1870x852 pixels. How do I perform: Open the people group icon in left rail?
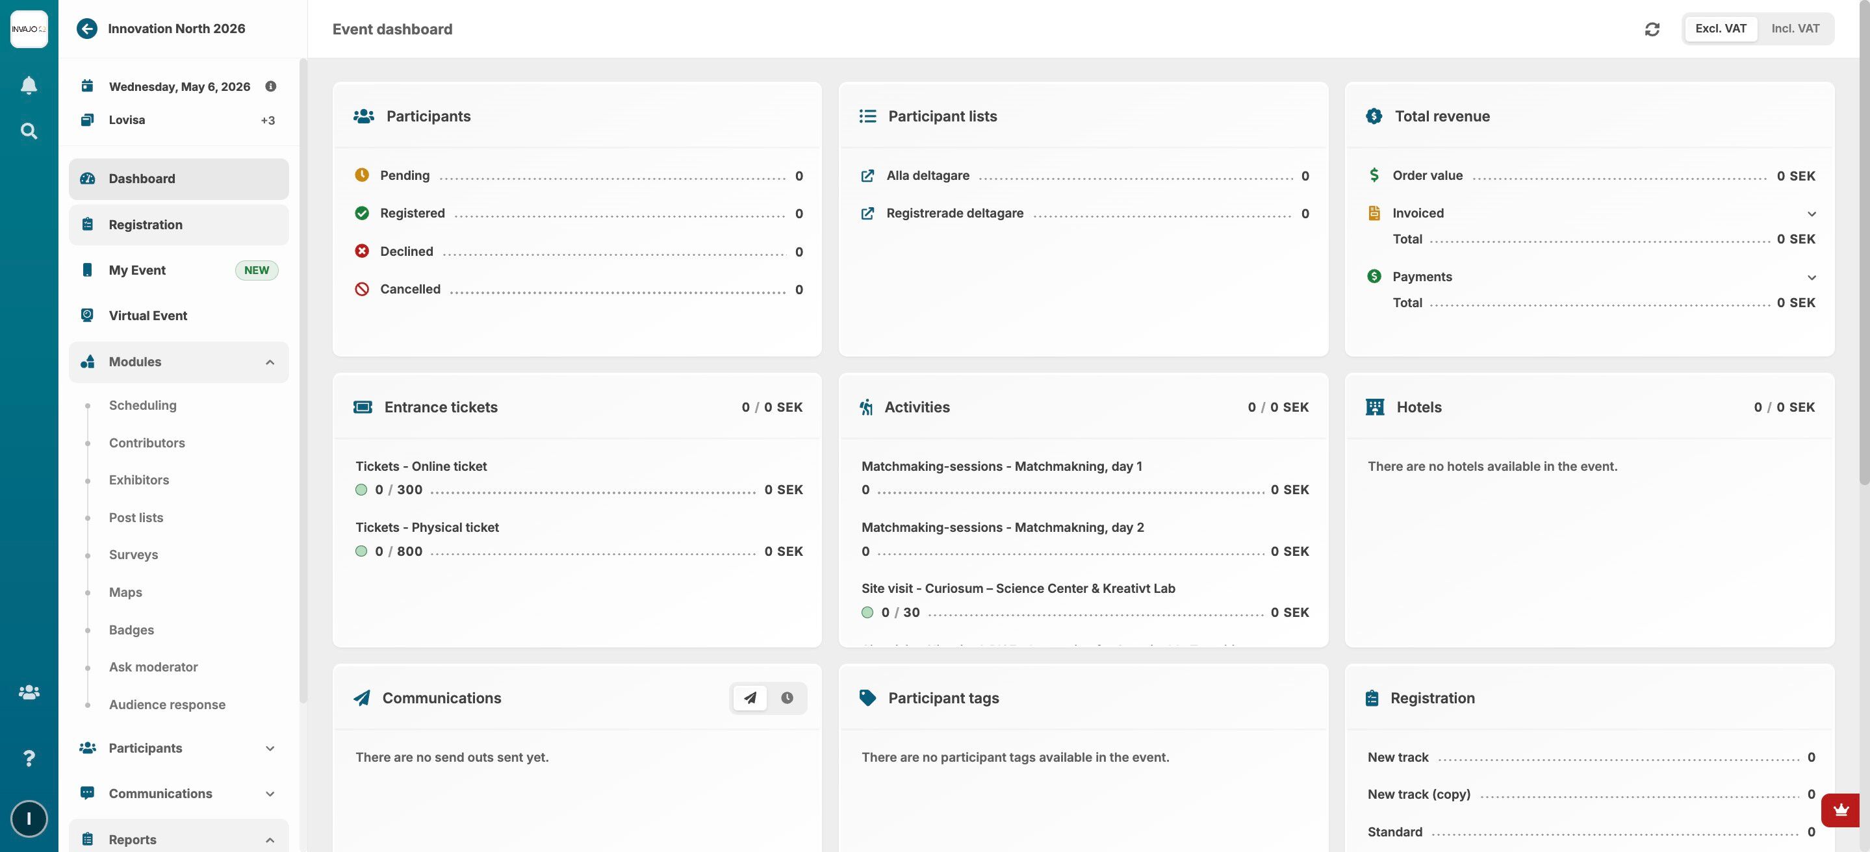(x=29, y=692)
